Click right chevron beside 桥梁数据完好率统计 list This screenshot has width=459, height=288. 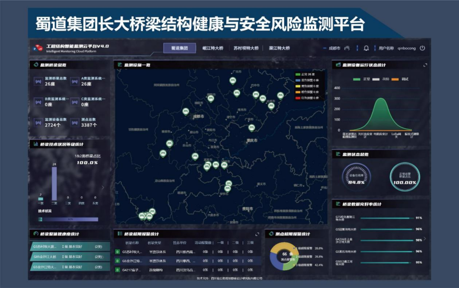pyautogui.click(x=425, y=238)
